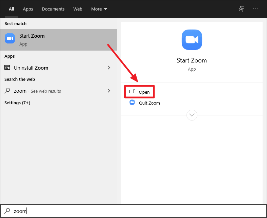Screen dimensions: 267x218
Task: Open the Settings (7+) results group
Action: [17, 103]
